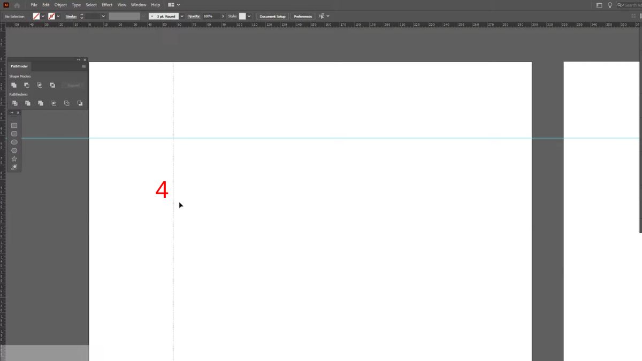Image resolution: width=642 pixels, height=361 pixels.
Task: Open the 3 pt. Round brush dropdown
Action: 182,16
